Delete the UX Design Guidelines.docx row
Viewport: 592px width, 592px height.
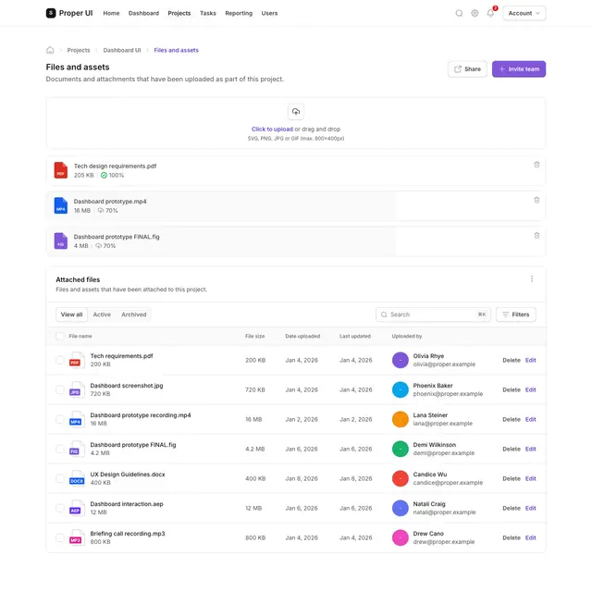512,478
